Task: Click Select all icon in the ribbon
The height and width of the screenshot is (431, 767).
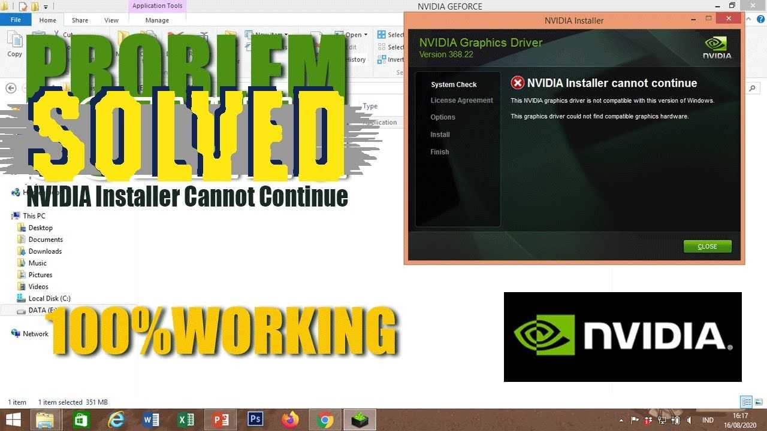Action: [x=382, y=35]
